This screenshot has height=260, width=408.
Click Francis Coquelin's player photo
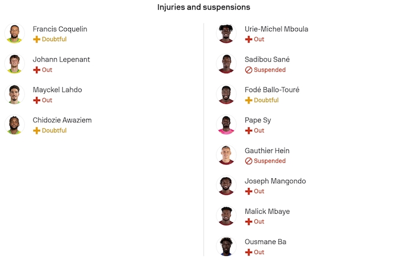[14, 34]
